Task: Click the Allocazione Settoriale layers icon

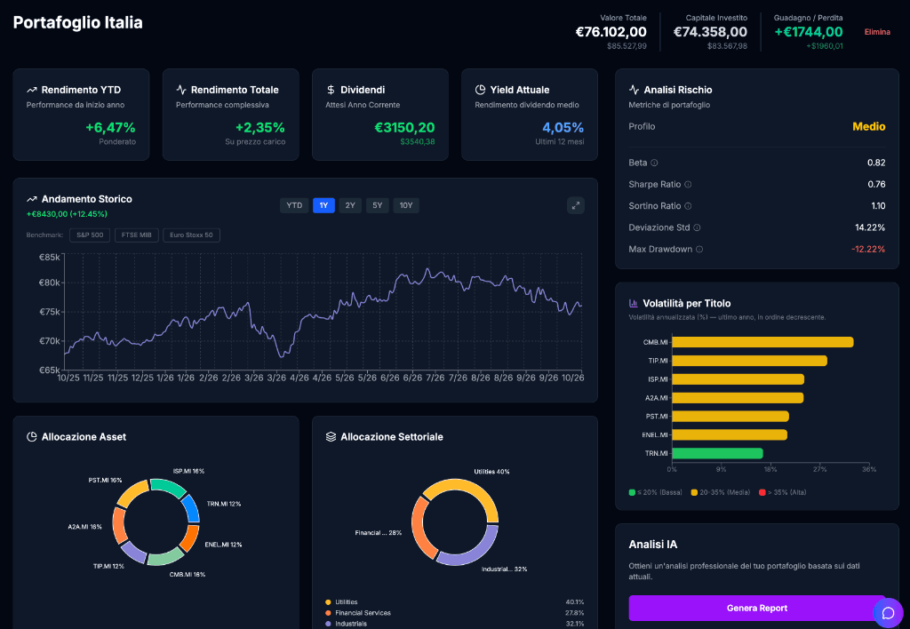Action: [331, 437]
